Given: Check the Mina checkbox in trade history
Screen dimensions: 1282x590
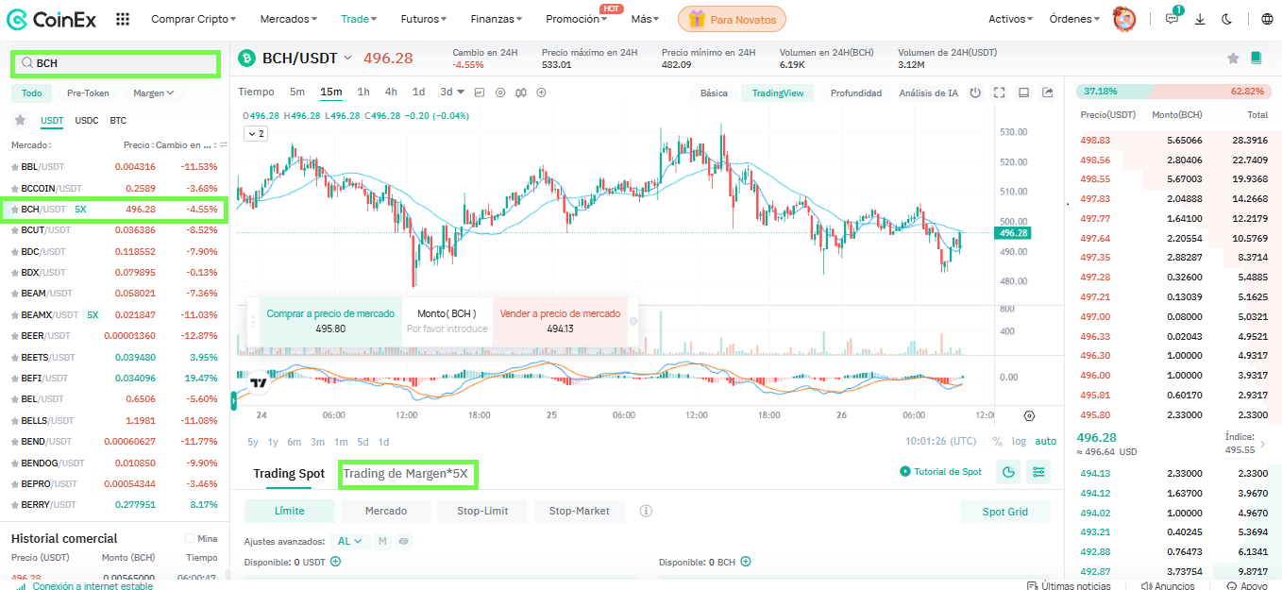Looking at the screenshot, I should 190,539.
